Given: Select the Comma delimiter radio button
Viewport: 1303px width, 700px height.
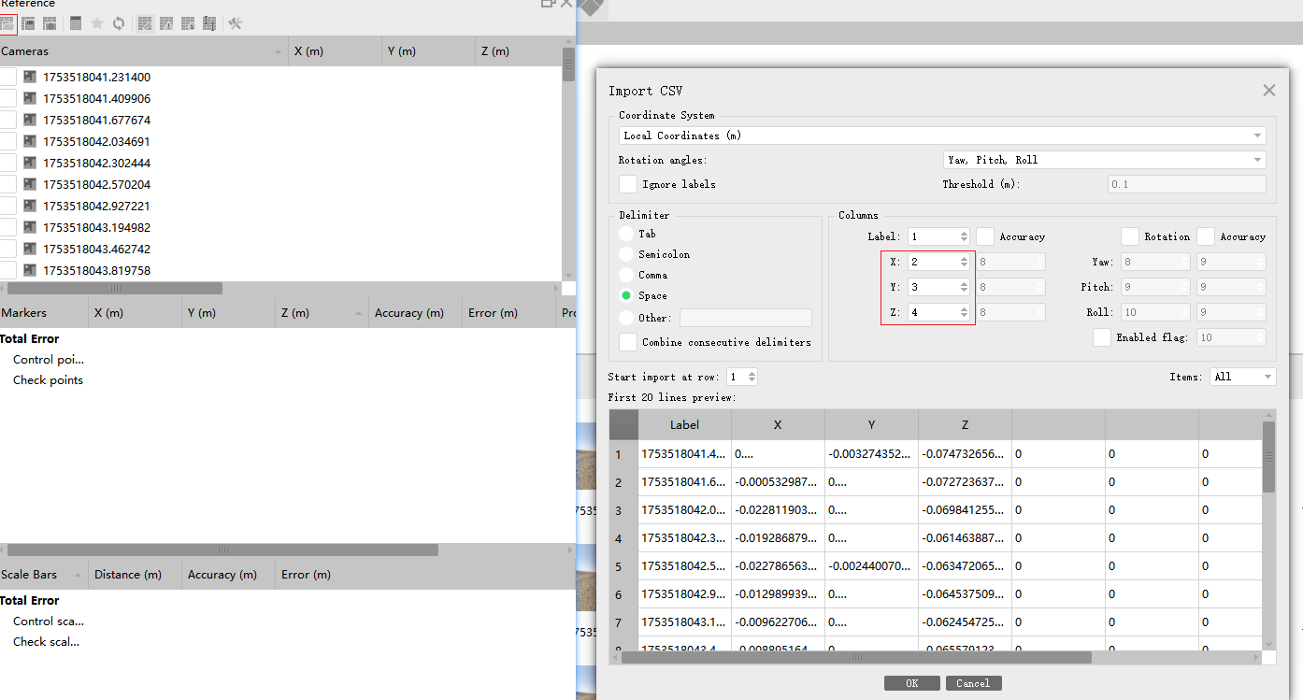Looking at the screenshot, I should 626,275.
